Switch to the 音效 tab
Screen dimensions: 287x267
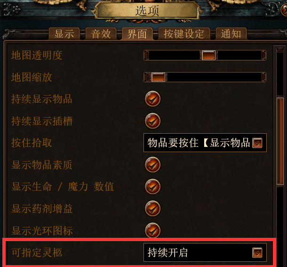click(x=101, y=34)
